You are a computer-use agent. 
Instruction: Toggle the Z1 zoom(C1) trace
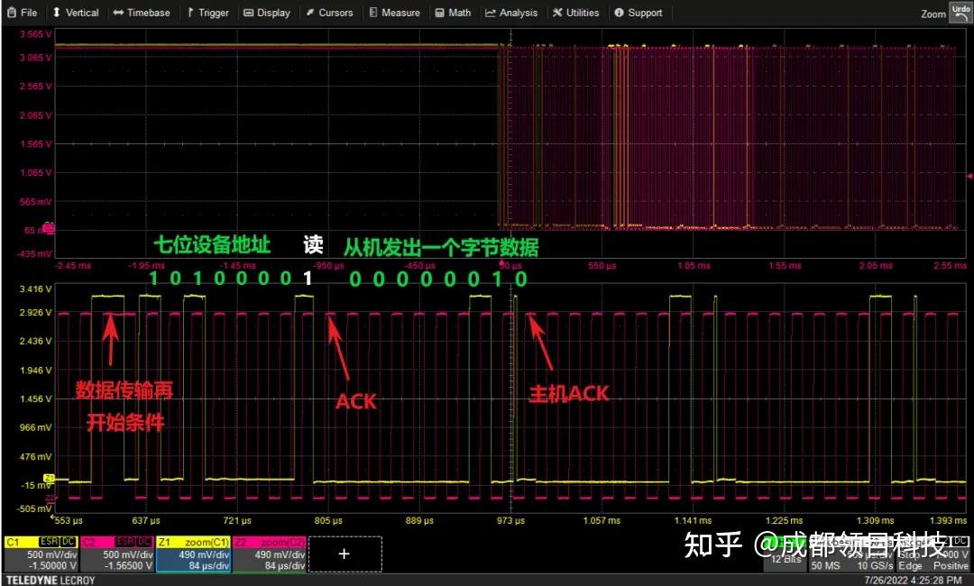click(193, 553)
